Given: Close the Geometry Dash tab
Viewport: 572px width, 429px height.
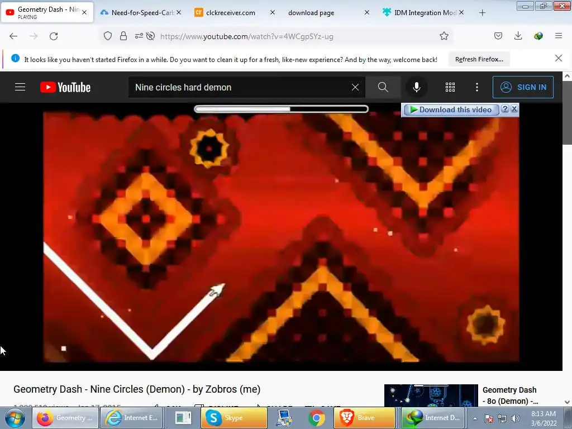Looking at the screenshot, I should point(84,13).
